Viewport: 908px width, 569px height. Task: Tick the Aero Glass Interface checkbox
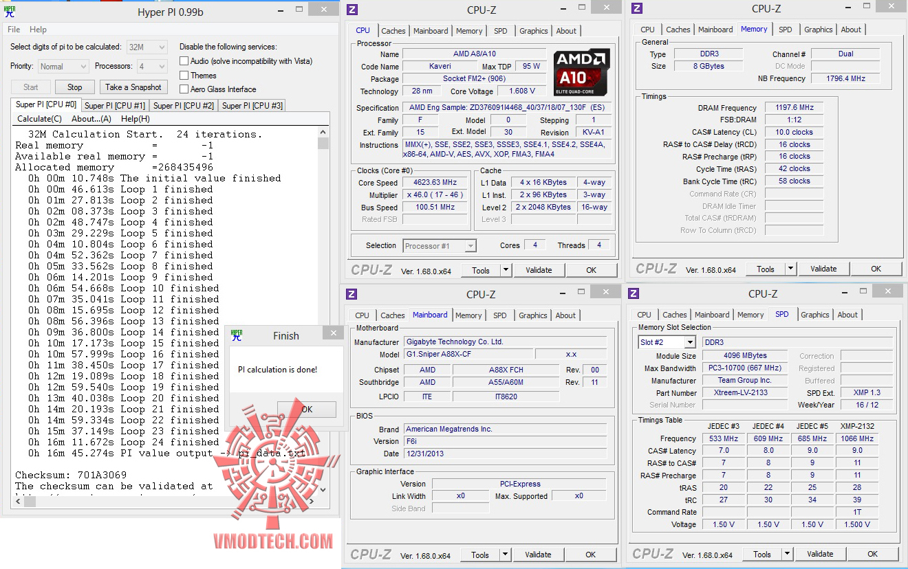coord(184,89)
